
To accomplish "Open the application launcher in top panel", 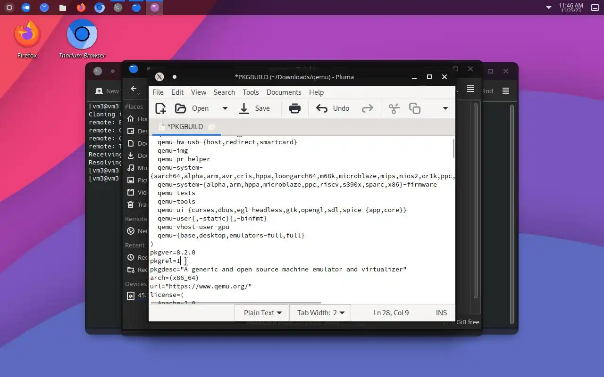I will pos(9,8).
